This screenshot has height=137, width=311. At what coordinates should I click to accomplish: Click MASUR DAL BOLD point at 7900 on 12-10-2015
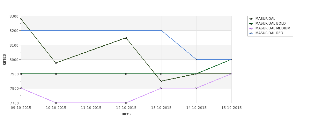[x=126, y=74]
